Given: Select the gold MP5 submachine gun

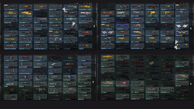Looking at the screenshot, I should [152, 14].
